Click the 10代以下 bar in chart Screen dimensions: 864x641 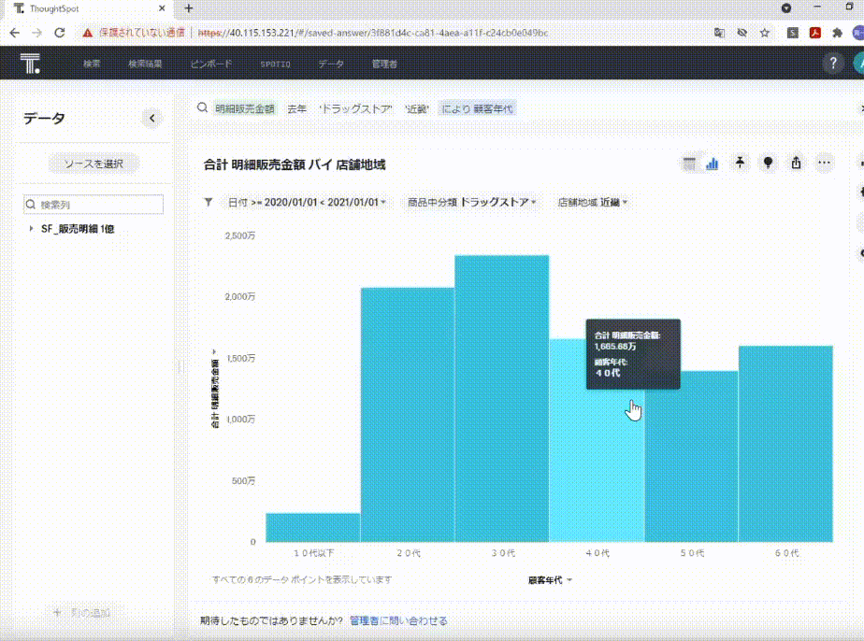[313, 528]
